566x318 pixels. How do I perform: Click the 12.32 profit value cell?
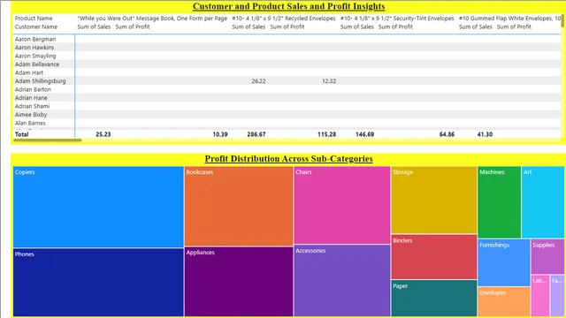click(329, 81)
